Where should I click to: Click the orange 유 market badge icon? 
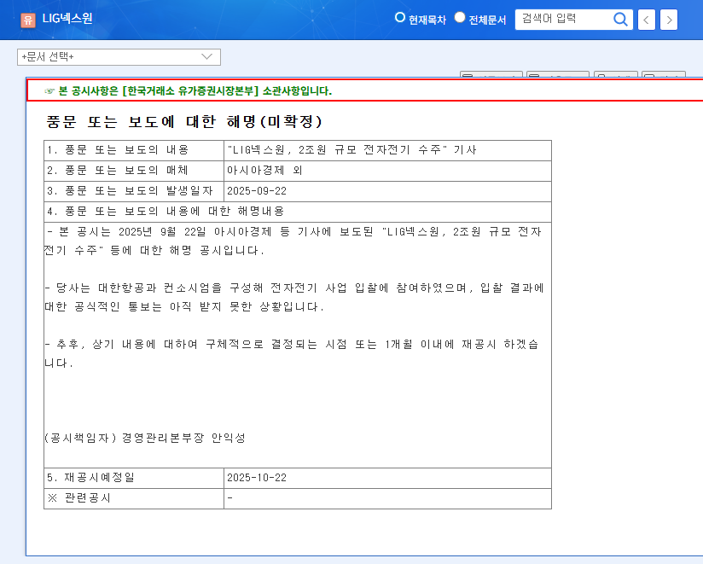coord(28,20)
